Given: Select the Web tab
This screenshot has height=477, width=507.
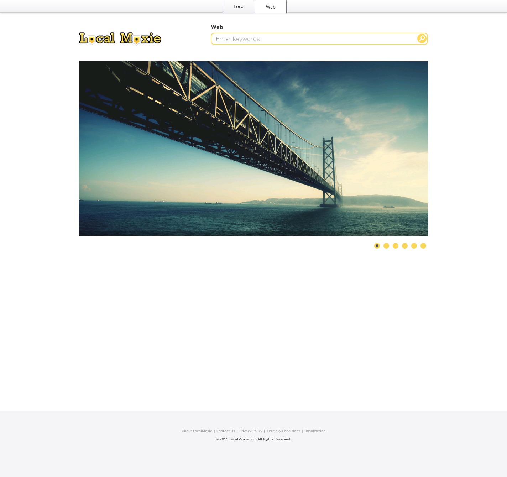Looking at the screenshot, I should coord(271,7).
